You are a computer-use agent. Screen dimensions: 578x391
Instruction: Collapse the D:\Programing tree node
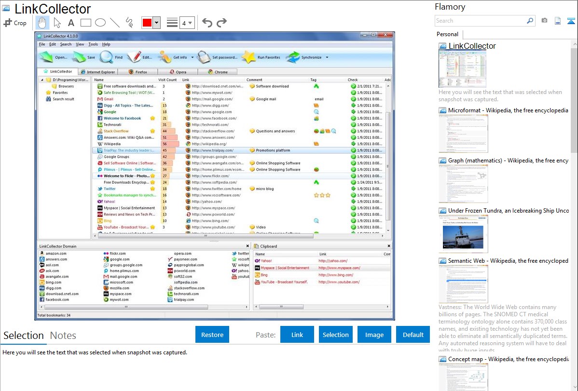pos(42,80)
